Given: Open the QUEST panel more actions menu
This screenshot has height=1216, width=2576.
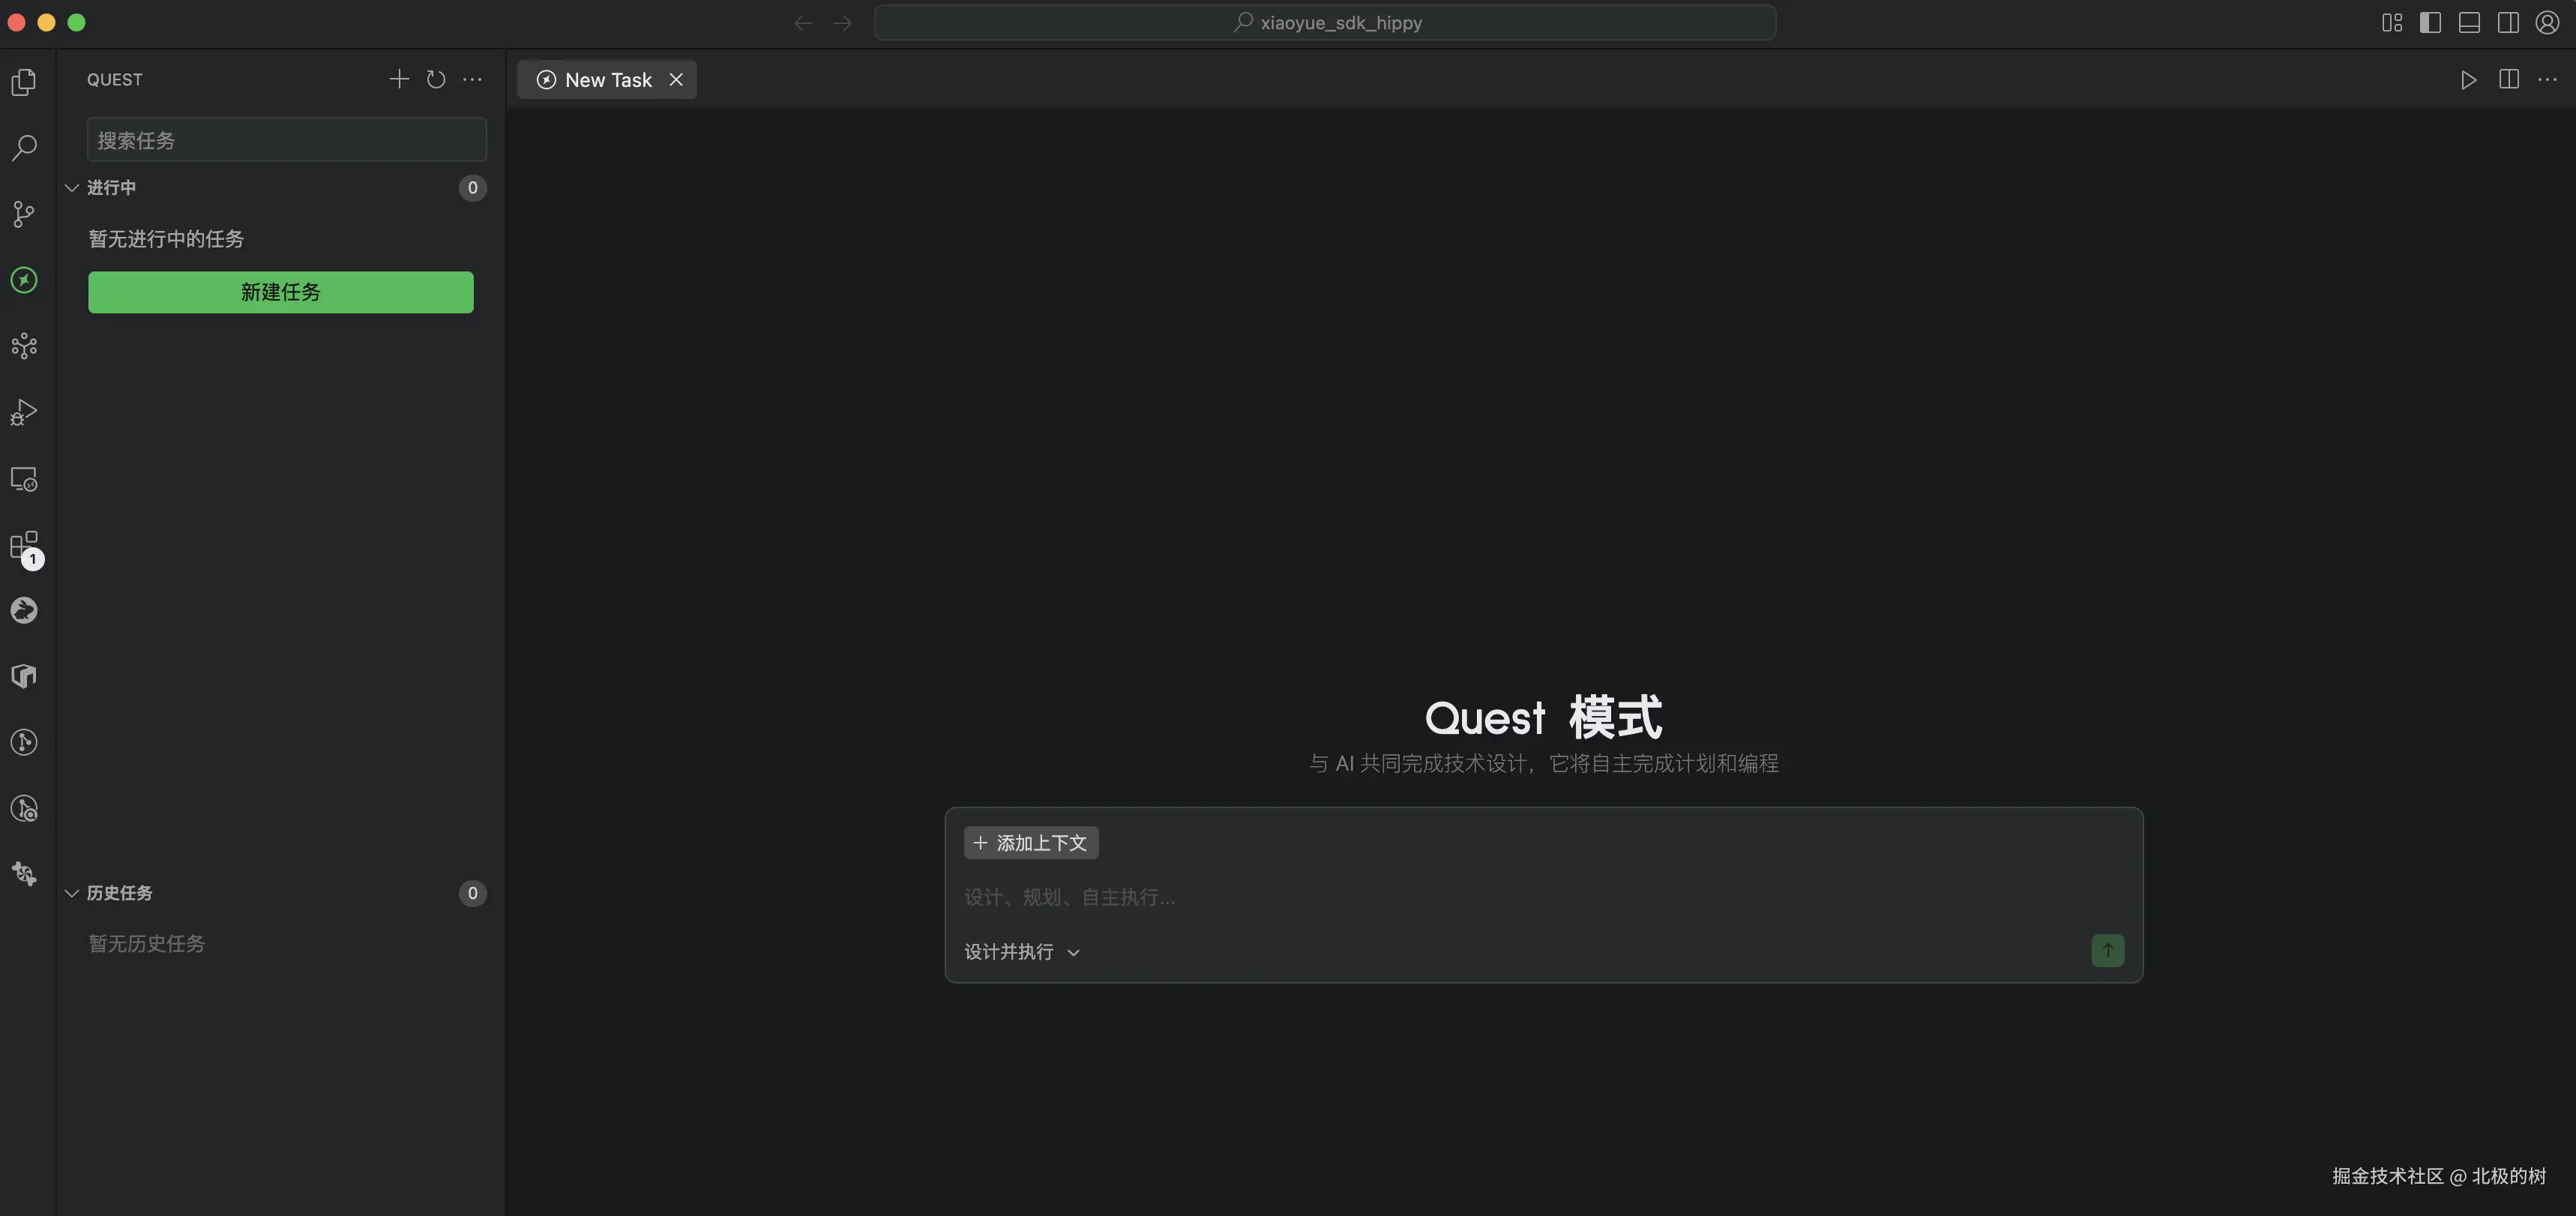Looking at the screenshot, I should tap(472, 80).
